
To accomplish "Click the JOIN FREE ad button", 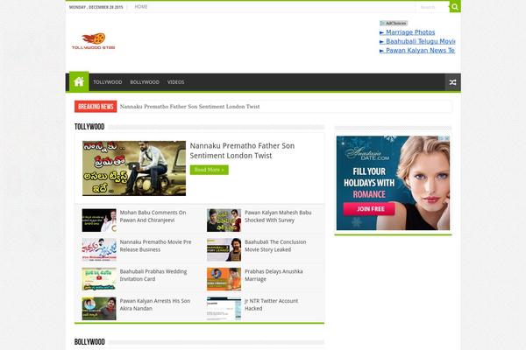I will tap(369, 209).
